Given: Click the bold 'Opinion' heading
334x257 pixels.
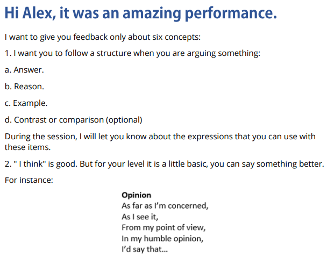Looking at the screenshot, I should [136, 195].
